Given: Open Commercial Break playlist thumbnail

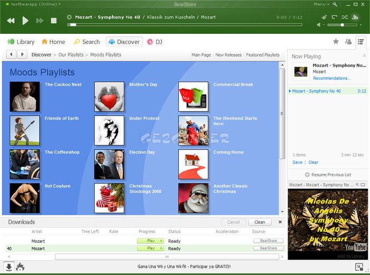Looking at the screenshot, I should [x=193, y=97].
